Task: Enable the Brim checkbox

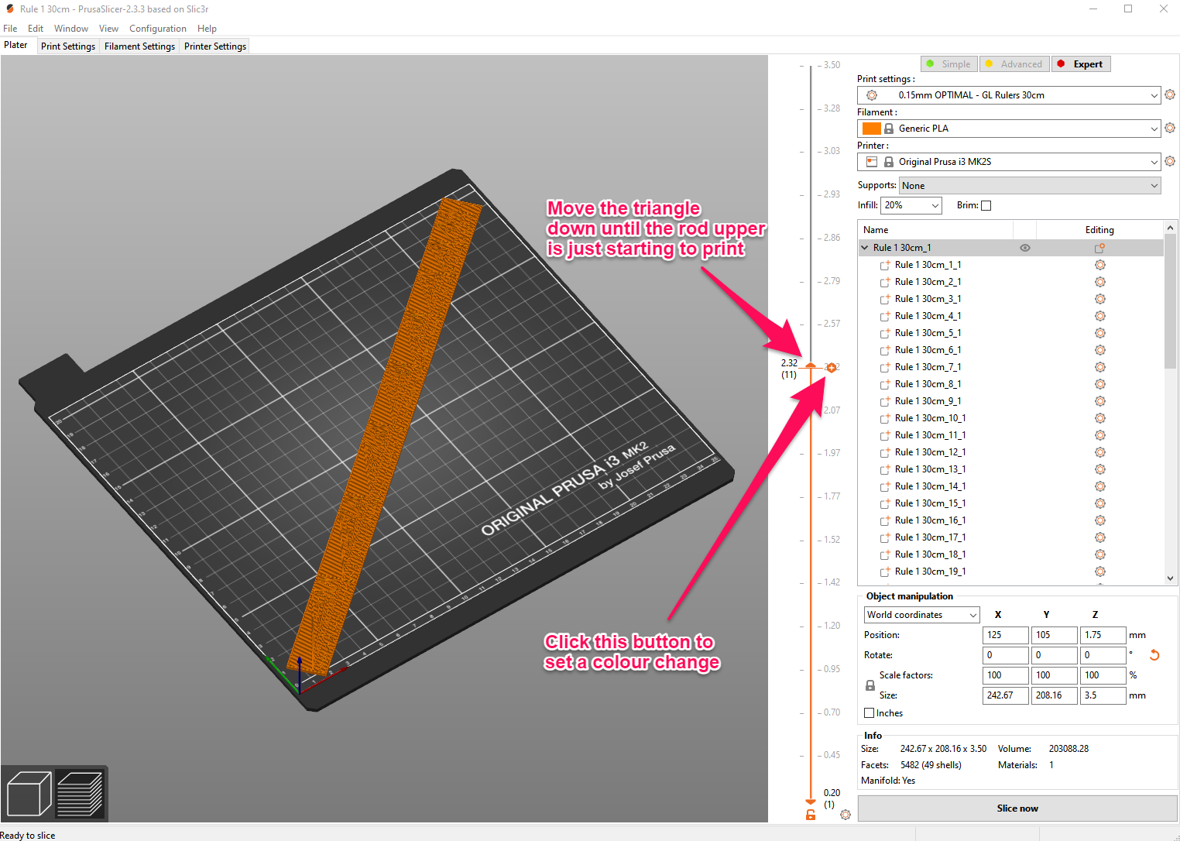Action: coord(986,205)
